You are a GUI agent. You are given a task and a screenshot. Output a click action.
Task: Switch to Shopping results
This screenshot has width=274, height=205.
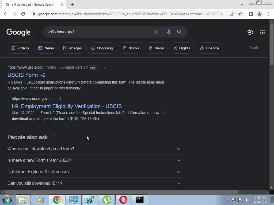coord(102,48)
